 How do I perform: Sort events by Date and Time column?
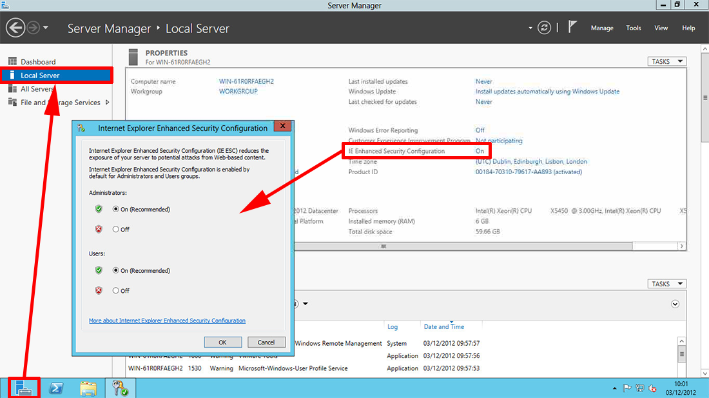tap(444, 327)
